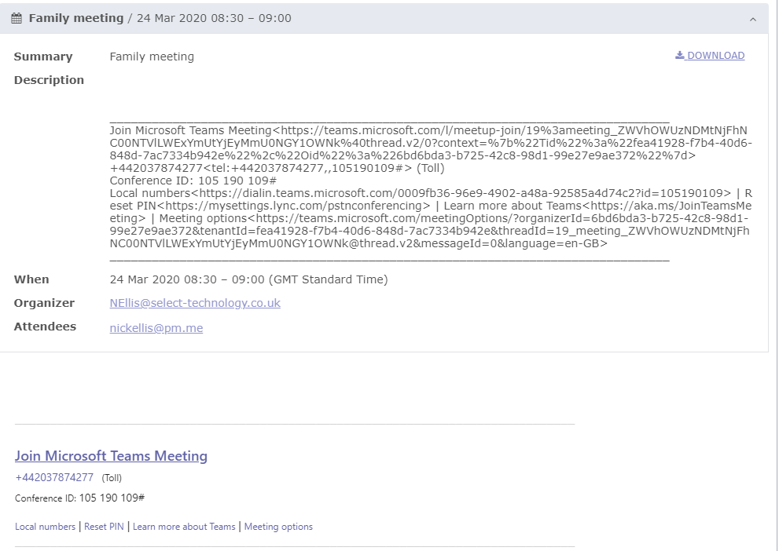Open Learn more about Teams link
This screenshot has width=779, height=551.
184,527
